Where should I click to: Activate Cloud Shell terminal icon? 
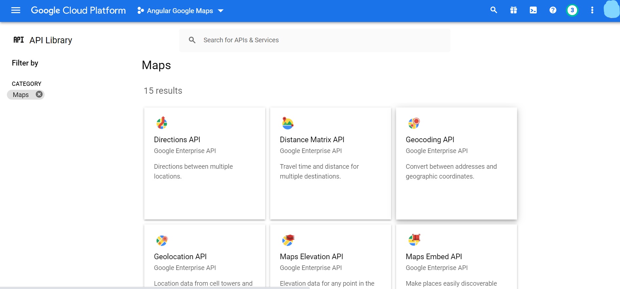[533, 10]
